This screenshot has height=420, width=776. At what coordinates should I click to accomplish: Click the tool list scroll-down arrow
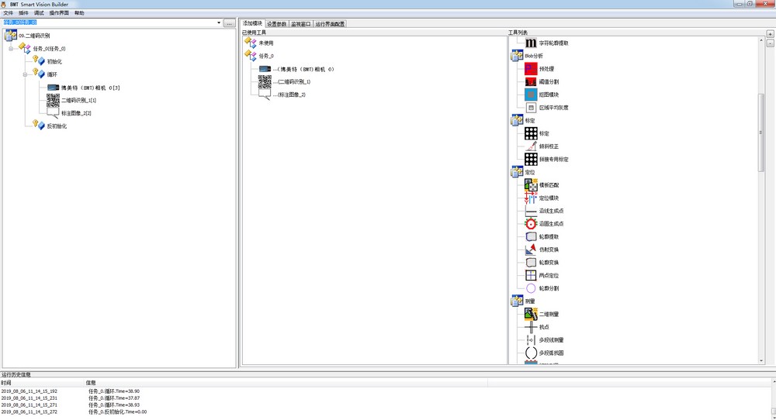pyautogui.click(x=761, y=360)
